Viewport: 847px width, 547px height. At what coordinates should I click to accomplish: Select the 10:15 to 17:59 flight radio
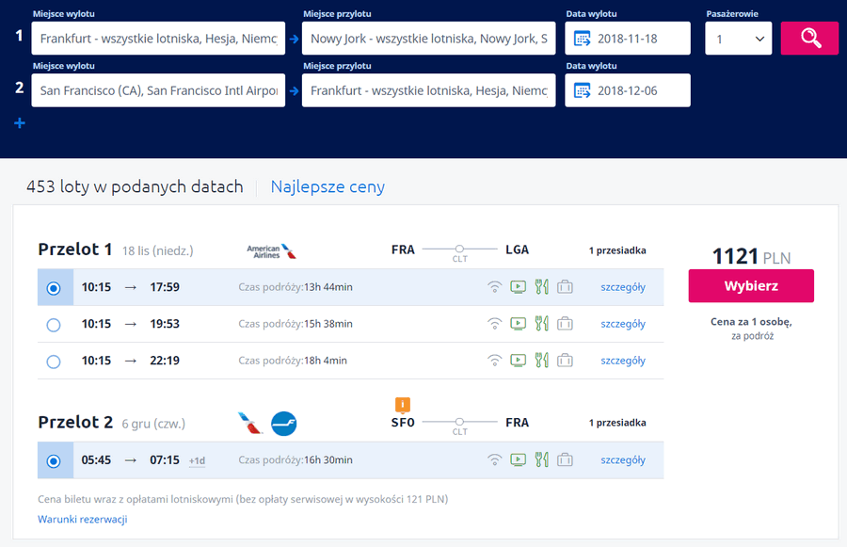(54, 288)
